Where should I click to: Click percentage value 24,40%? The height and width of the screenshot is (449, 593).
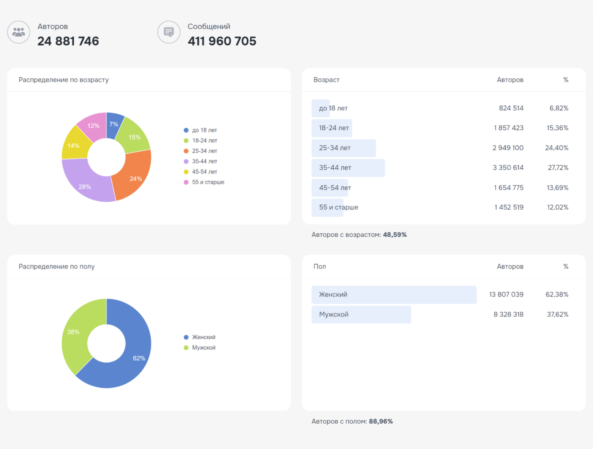point(557,148)
